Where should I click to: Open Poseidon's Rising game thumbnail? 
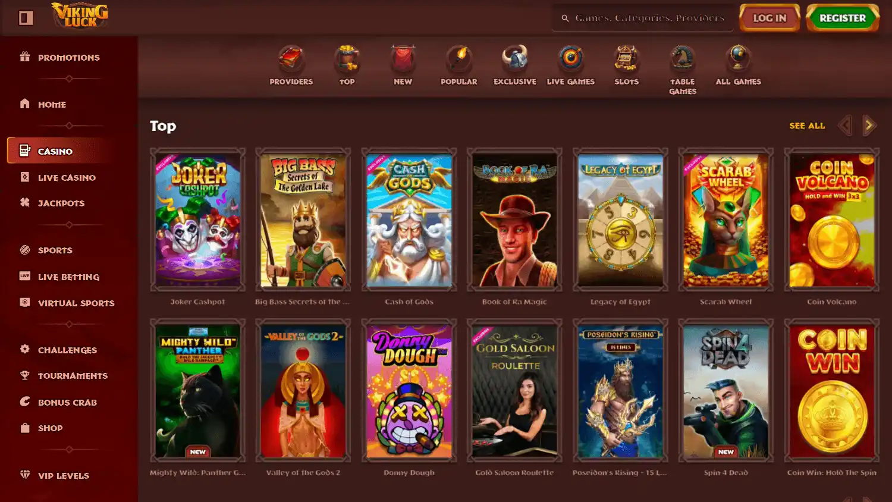pos(620,390)
